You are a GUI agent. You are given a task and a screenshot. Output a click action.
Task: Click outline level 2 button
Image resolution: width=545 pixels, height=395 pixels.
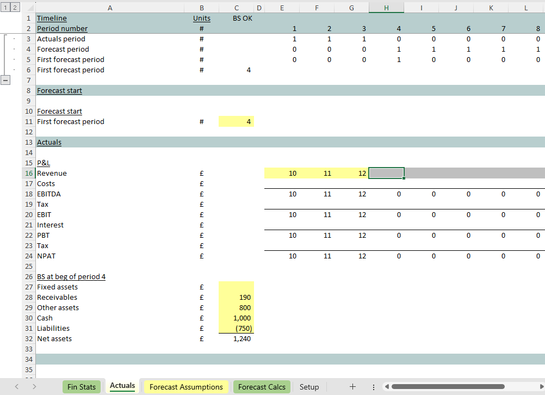pos(14,8)
